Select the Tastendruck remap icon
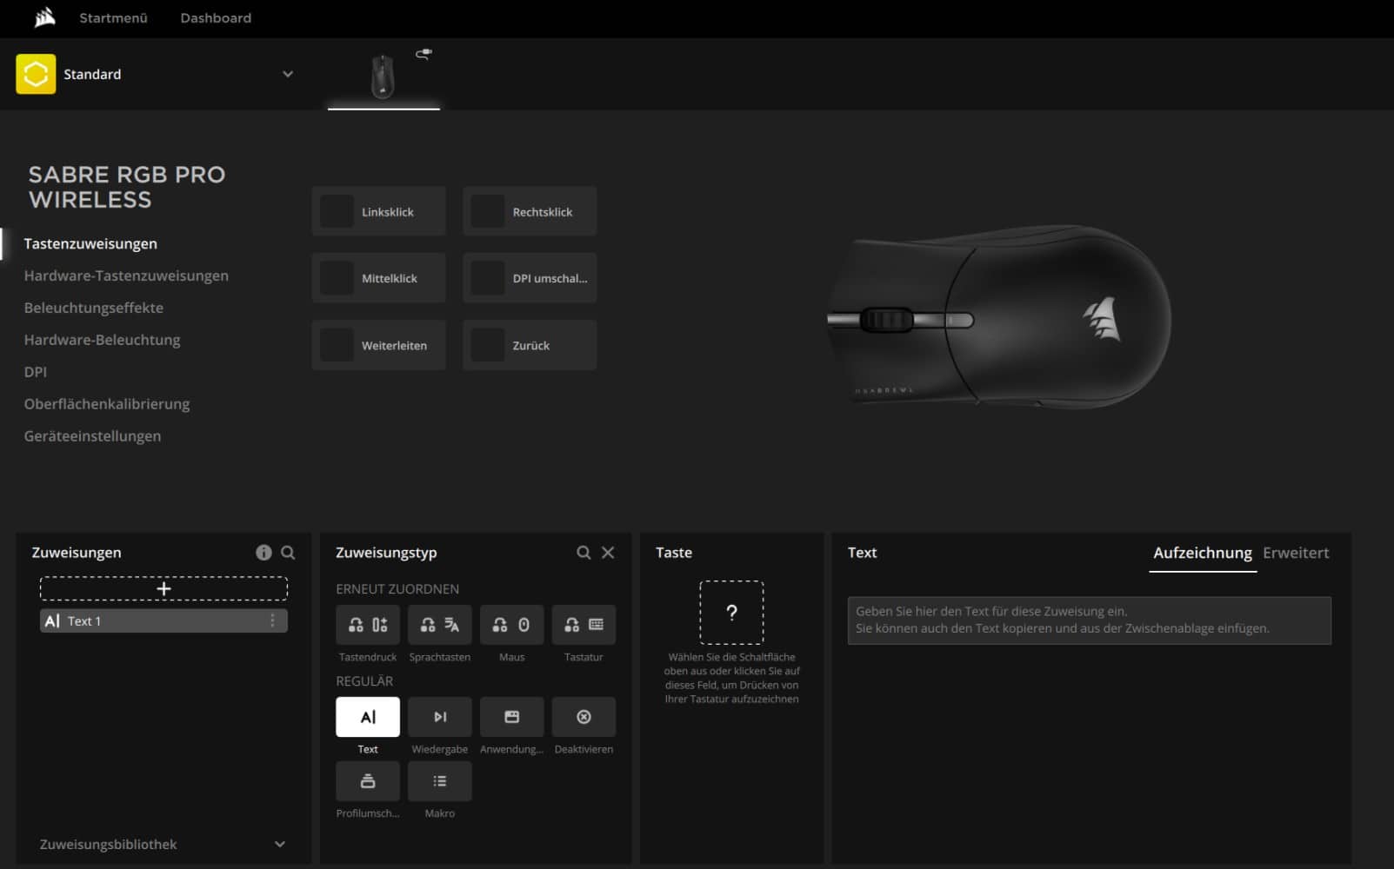 pyautogui.click(x=367, y=625)
